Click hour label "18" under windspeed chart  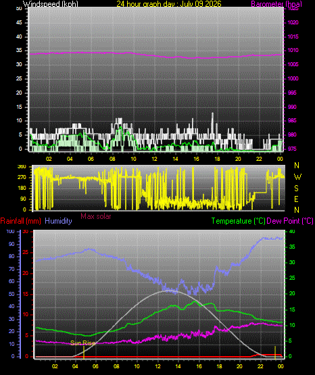[x=217, y=159]
